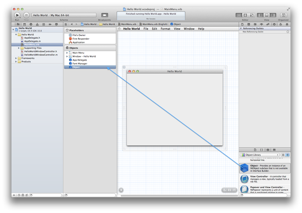Click the library filter search field
Screen dimensions: 302x213
tap(265, 195)
